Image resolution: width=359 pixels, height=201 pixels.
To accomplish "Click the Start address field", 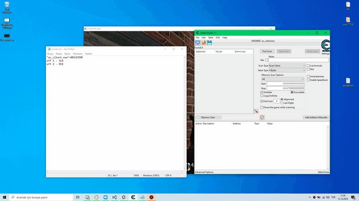I will coord(286,84).
